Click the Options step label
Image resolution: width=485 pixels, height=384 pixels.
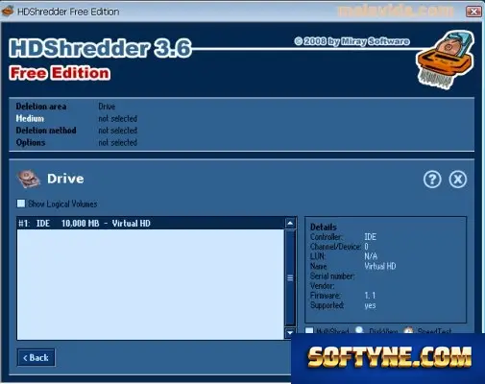click(31, 142)
